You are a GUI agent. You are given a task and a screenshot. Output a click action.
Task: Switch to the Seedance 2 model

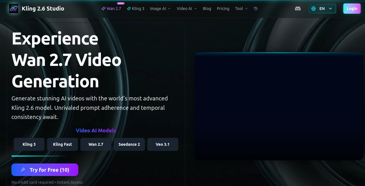pos(129,144)
